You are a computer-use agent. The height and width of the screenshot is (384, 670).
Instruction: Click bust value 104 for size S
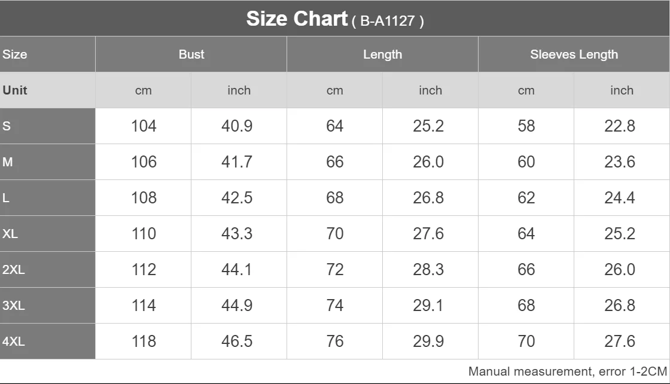point(144,126)
